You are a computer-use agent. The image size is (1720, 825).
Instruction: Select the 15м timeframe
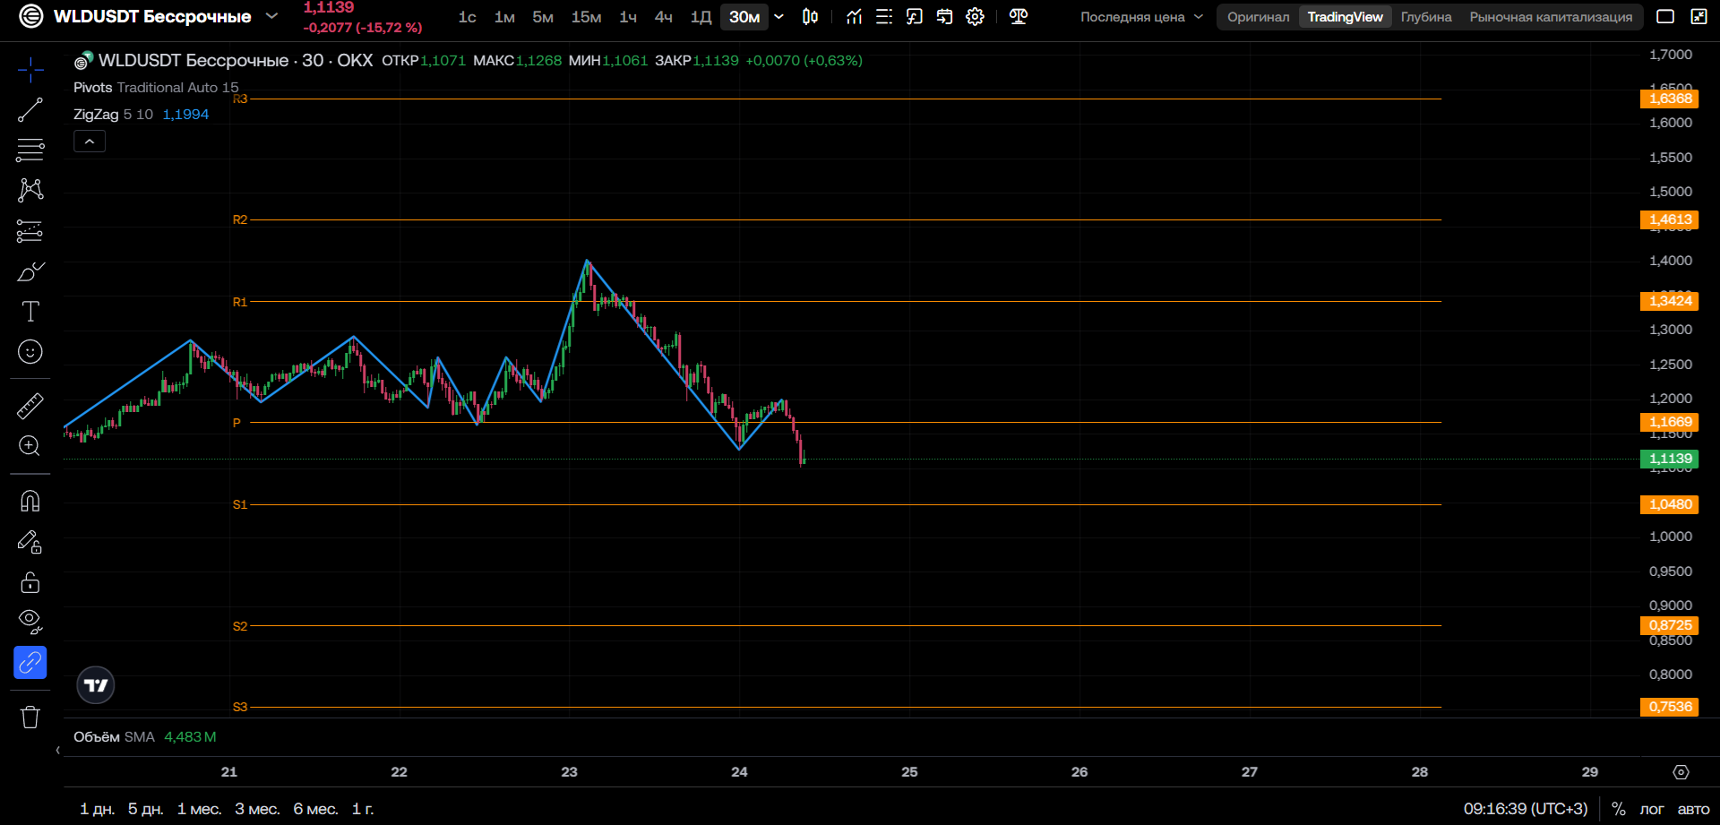click(586, 16)
